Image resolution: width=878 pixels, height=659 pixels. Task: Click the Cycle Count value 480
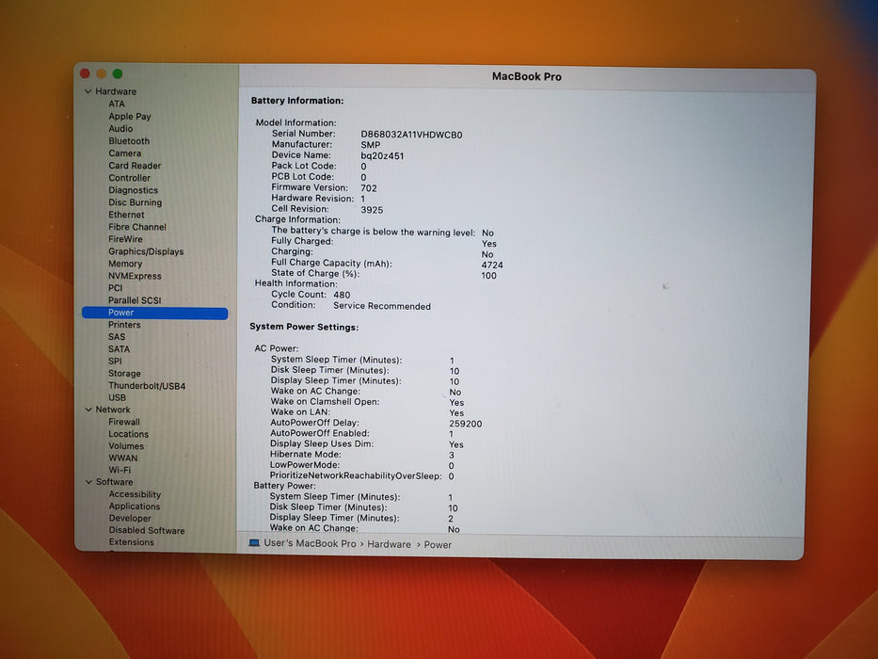342,295
